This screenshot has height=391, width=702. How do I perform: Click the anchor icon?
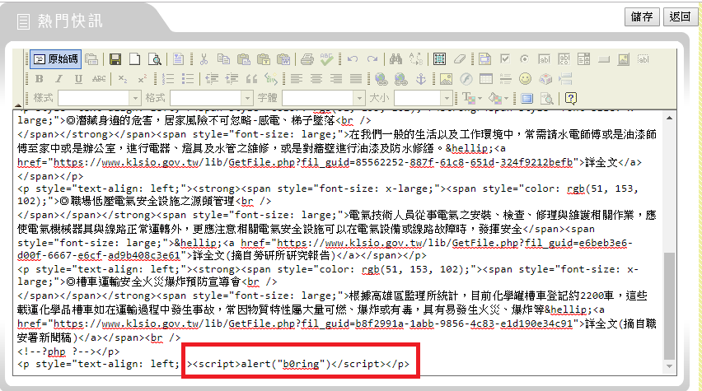point(421,79)
